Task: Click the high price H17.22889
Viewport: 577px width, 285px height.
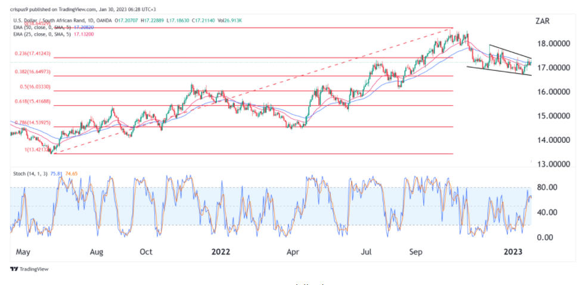Action: click(x=153, y=20)
